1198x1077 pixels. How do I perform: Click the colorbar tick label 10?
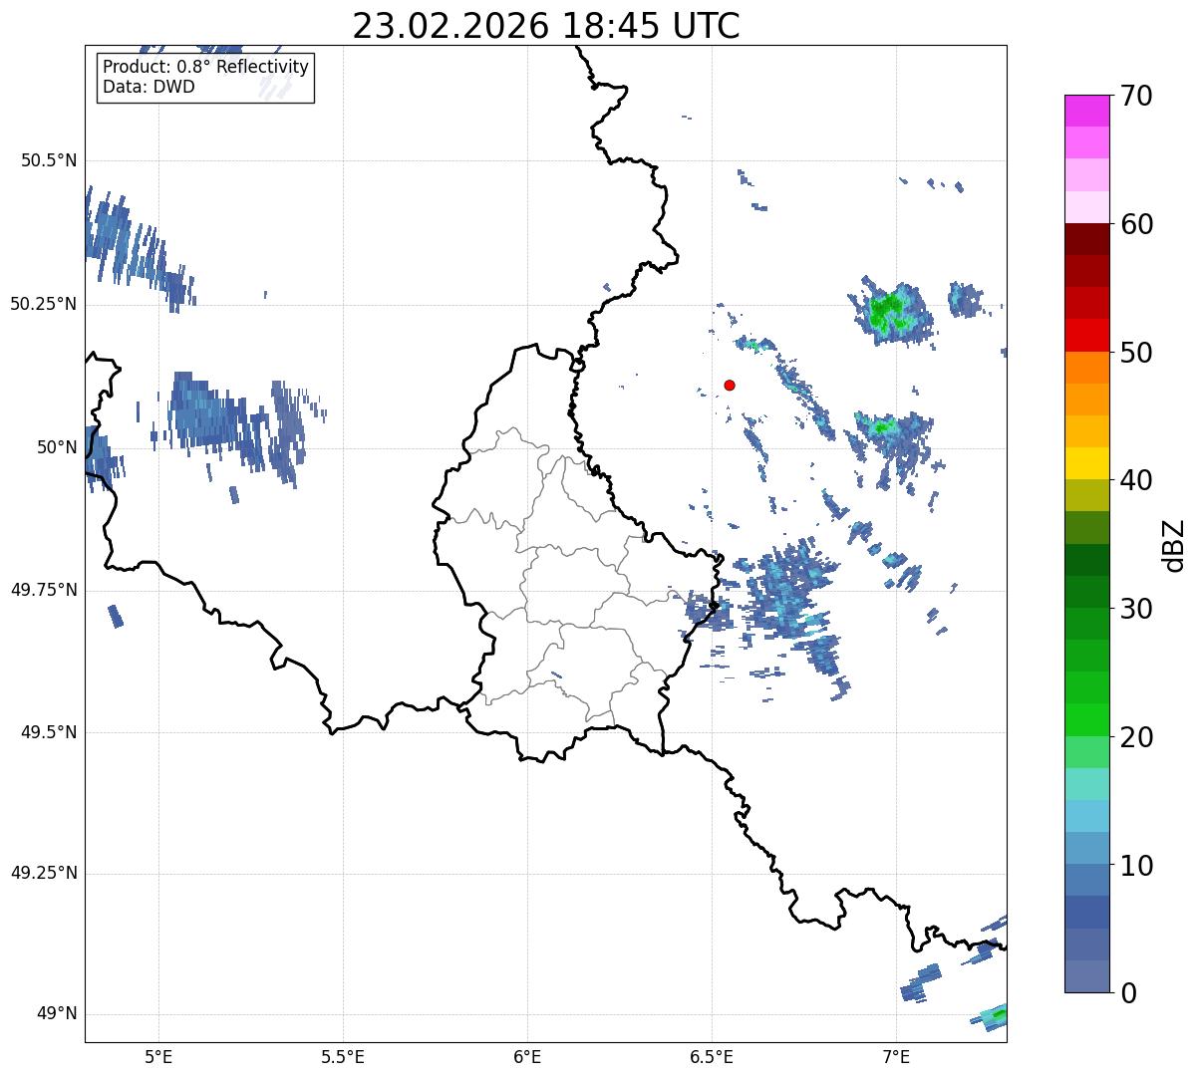click(1136, 866)
